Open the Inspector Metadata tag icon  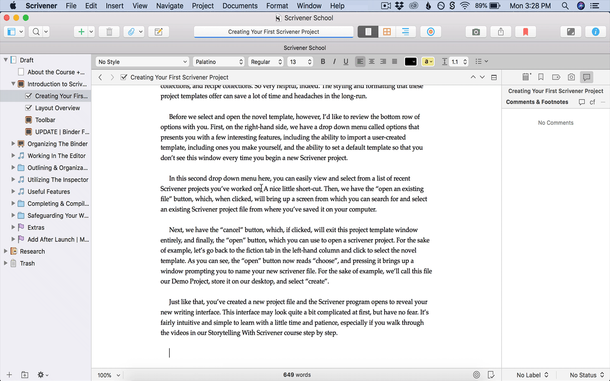pos(556,77)
